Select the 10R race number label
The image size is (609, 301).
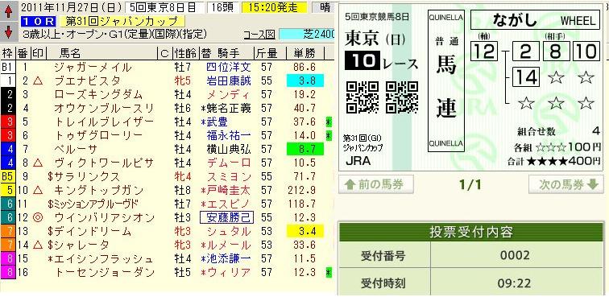click(39, 22)
